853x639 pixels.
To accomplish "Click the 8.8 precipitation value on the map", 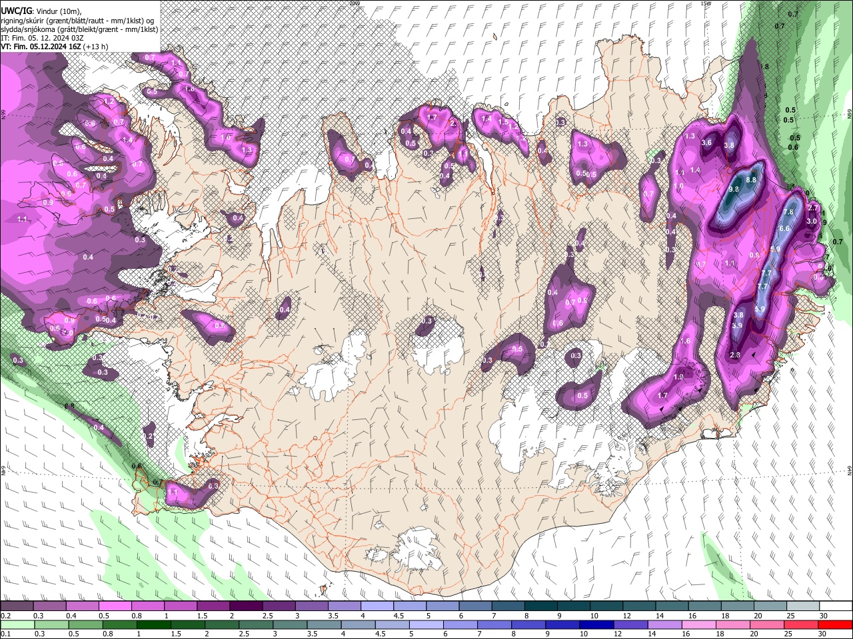I will pyautogui.click(x=751, y=180).
